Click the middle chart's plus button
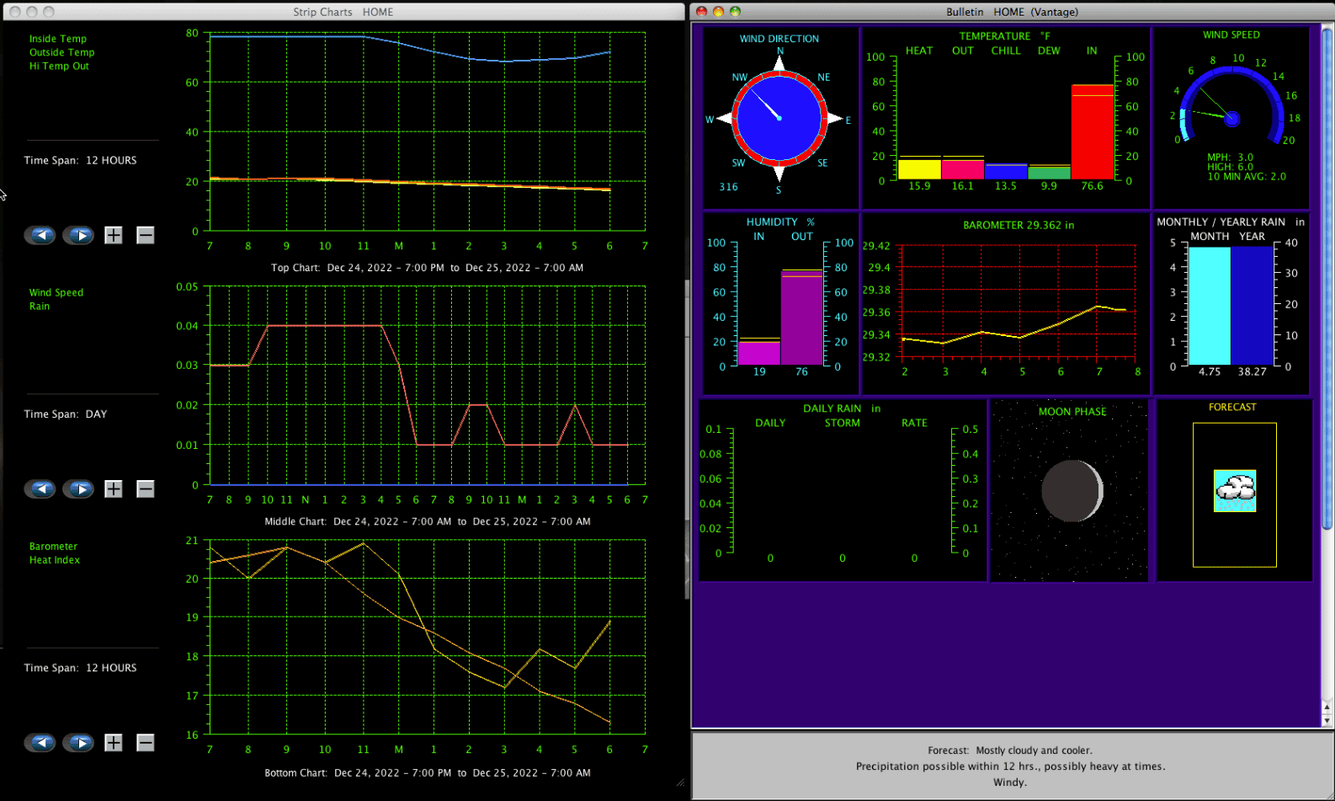The height and width of the screenshot is (801, 1335). coord(114,489)
